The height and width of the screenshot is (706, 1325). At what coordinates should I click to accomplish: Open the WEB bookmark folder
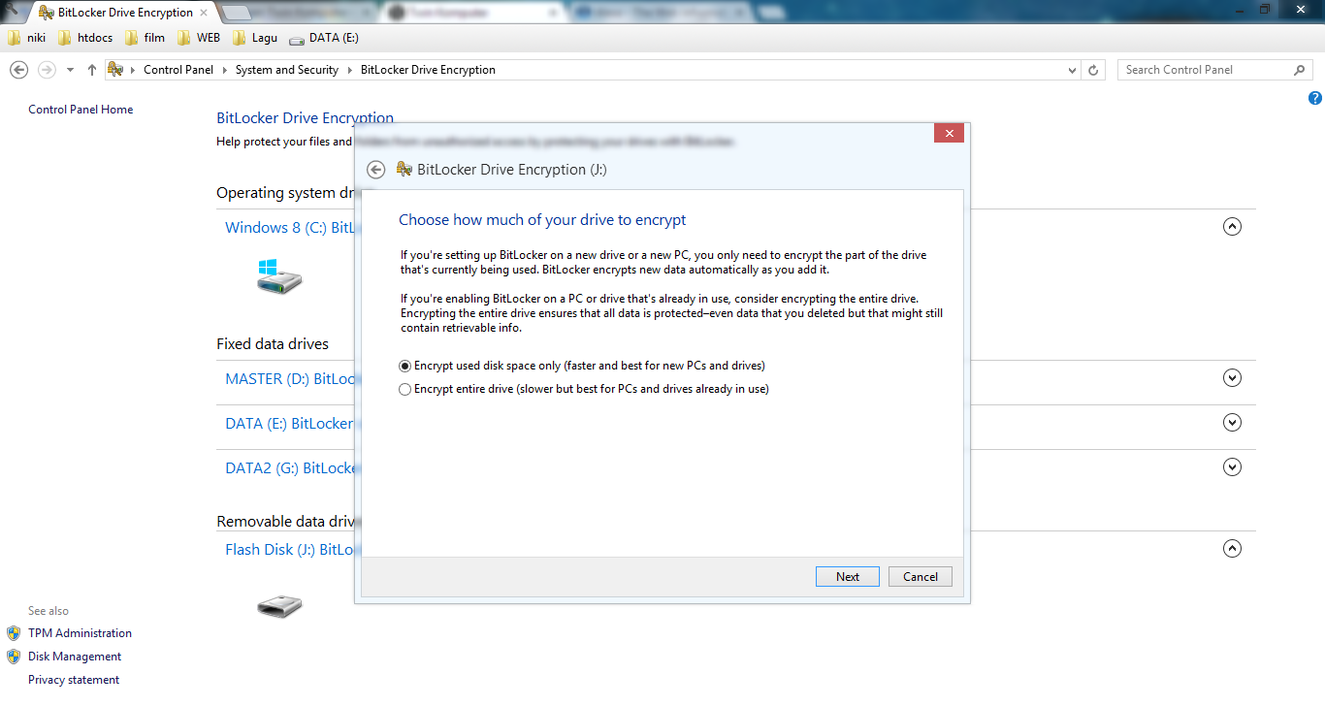coord(199,38)
